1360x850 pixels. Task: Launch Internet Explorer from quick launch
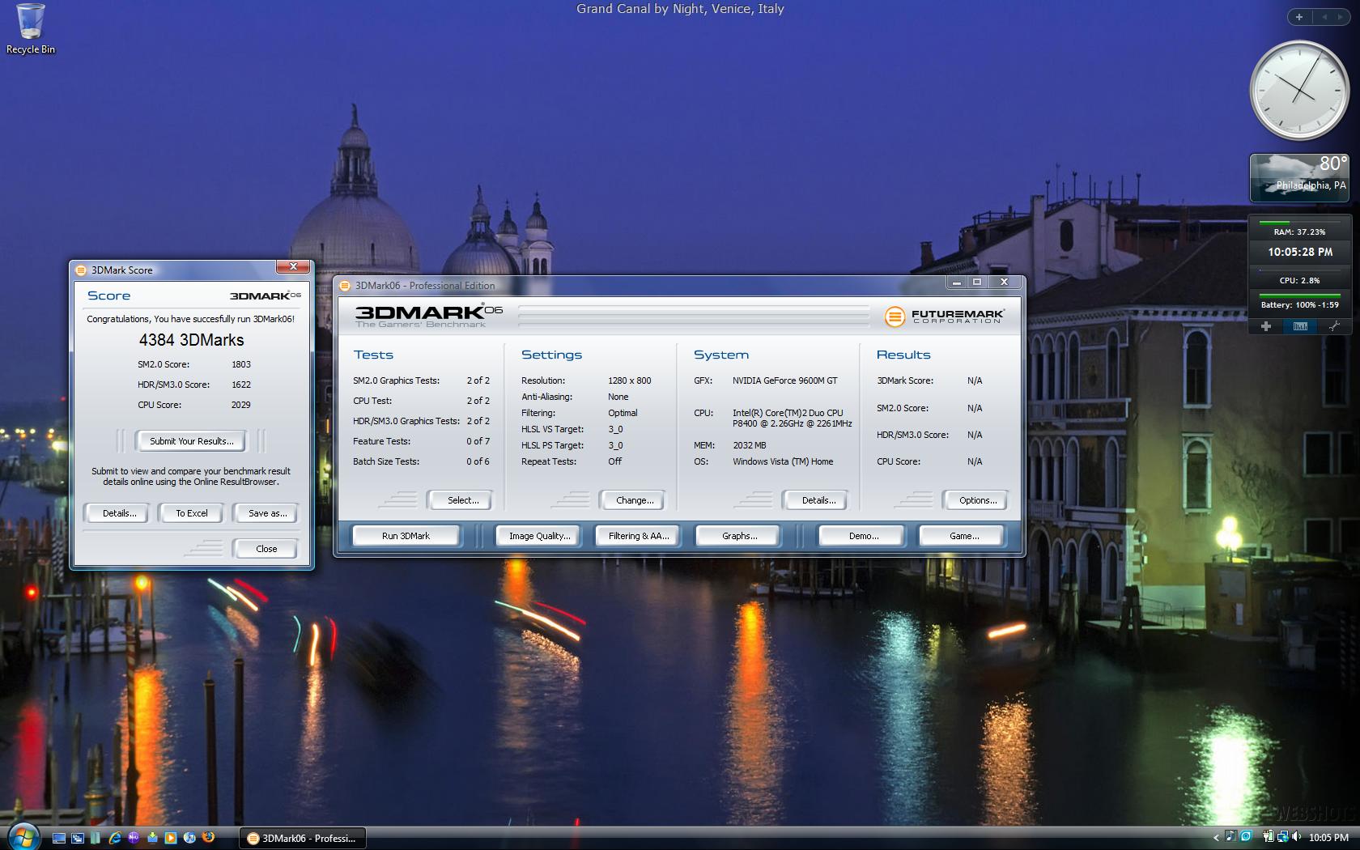pos(115,838)
